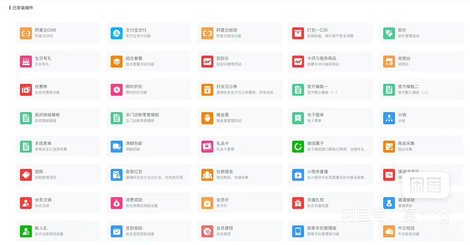Click the description 促销利器，吸引客户更多消费

pos(330,36)
